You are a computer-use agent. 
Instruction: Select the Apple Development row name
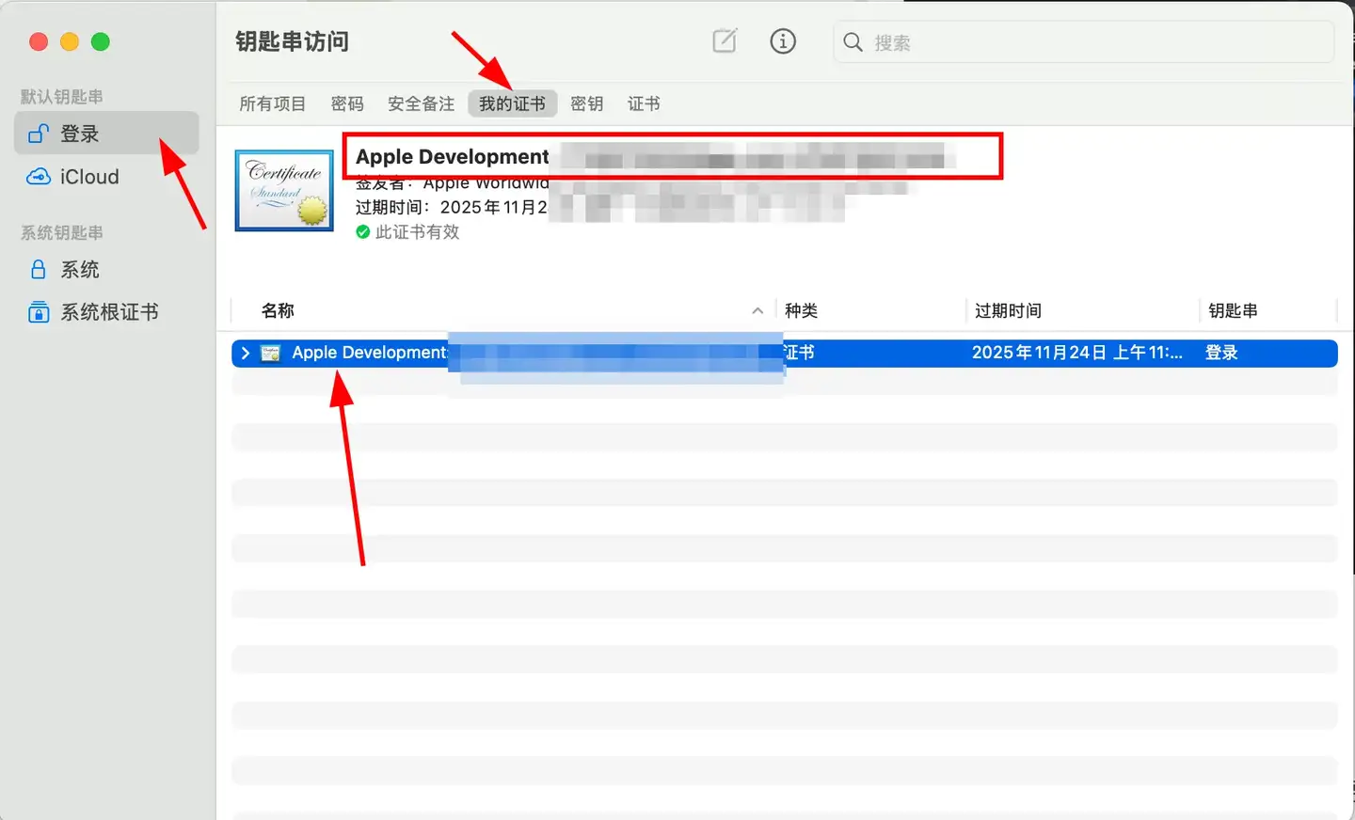click(x=369, y=353)
